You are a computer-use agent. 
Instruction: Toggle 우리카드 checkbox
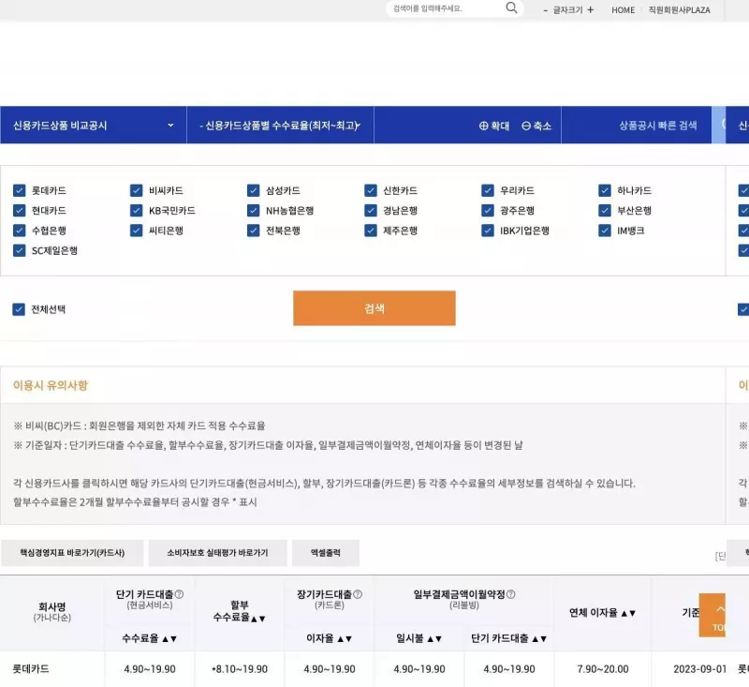(x=488, y=191)
